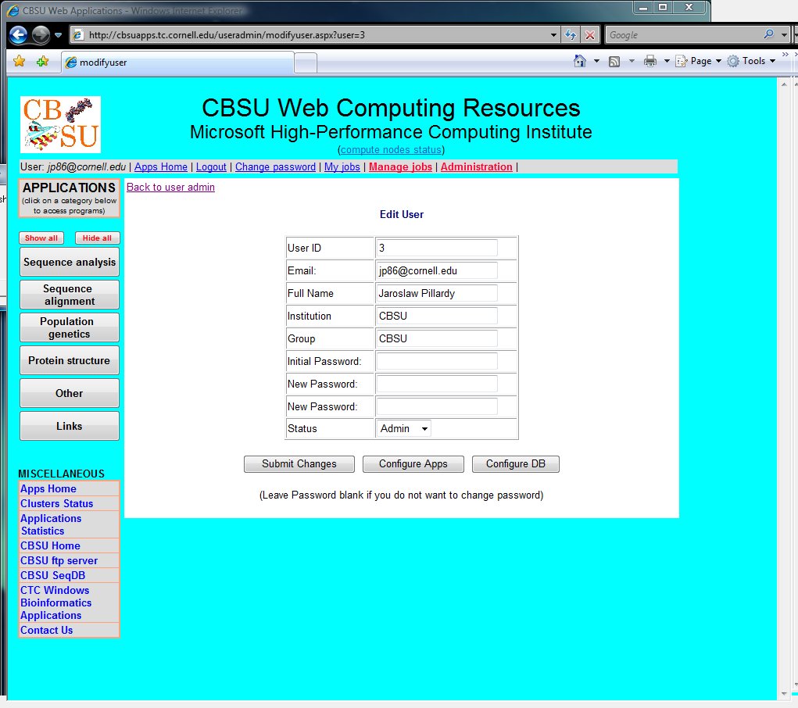Click the Add to Favorites icon
798x708 pixels.
click(42, 62)
